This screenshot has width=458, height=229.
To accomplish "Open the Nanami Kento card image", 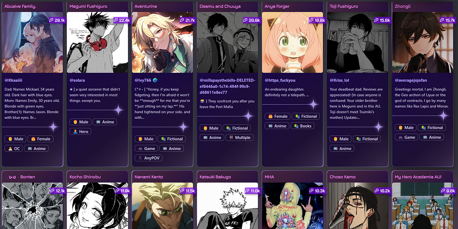I will coord(163,206).
